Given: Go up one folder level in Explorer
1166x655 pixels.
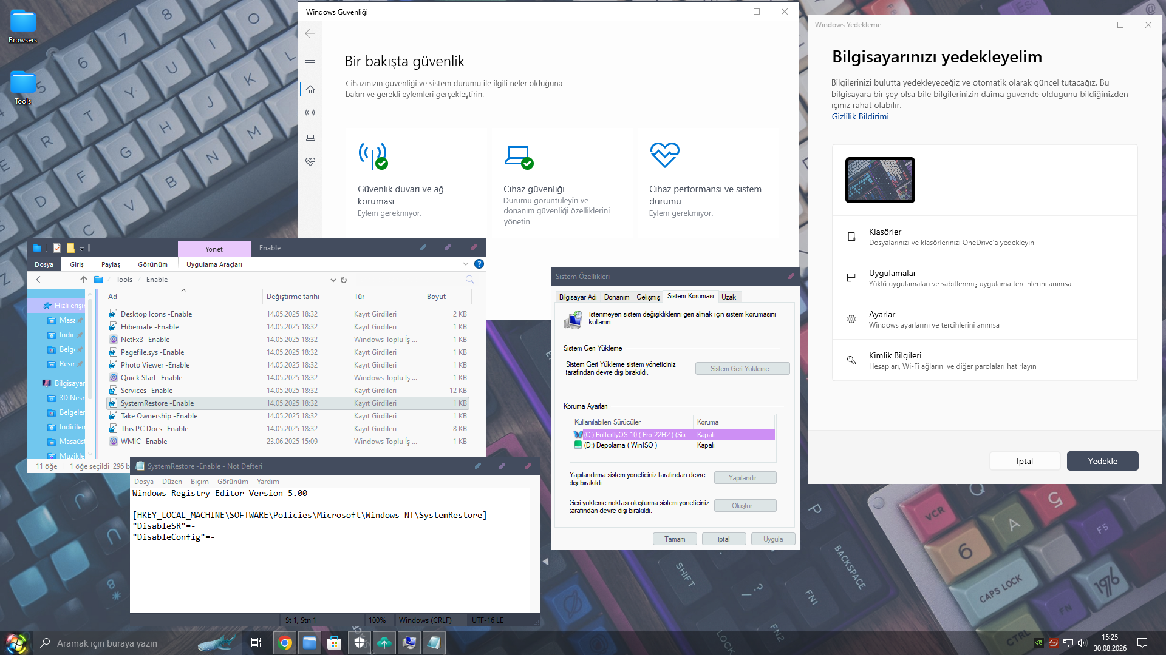Looking at the screenshot, I should (84, 280).
